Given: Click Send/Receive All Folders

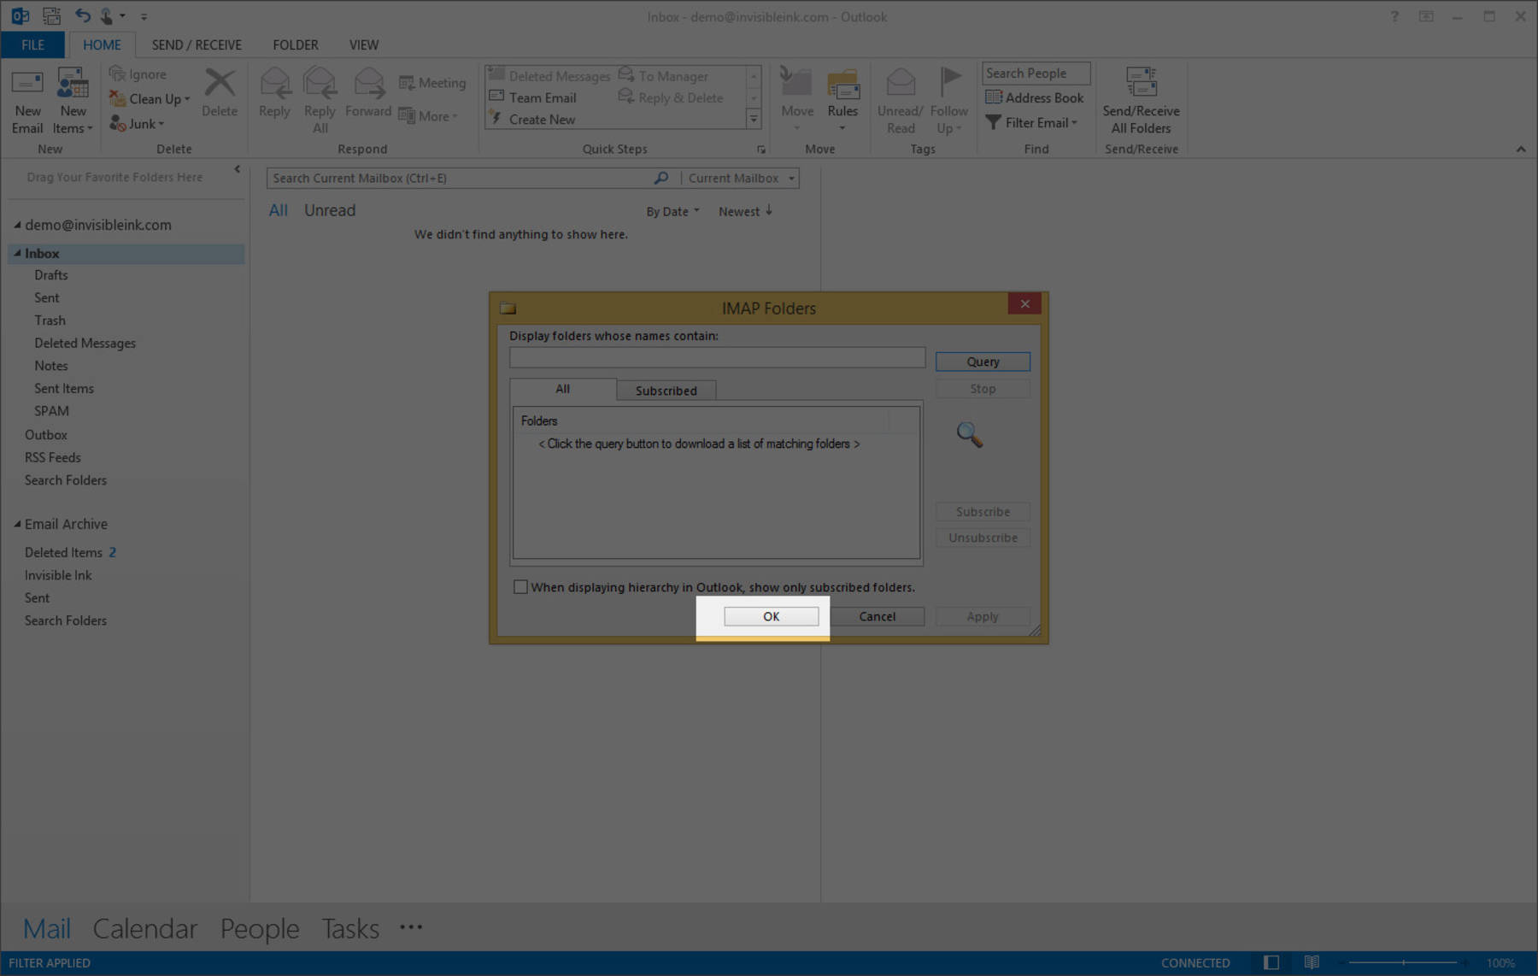Looking at the screenshot, I should (1141, 100).
